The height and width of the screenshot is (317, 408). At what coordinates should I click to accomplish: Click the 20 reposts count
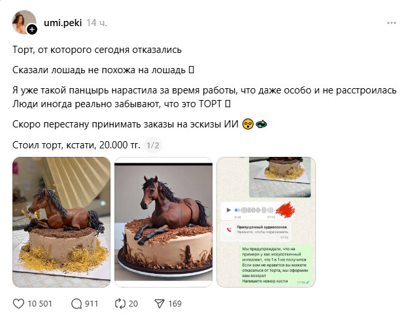(x=133, y=304)
